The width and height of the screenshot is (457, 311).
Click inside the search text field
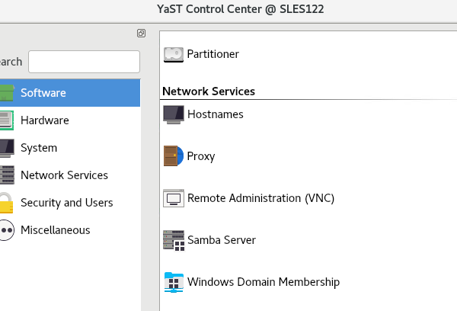84,62
